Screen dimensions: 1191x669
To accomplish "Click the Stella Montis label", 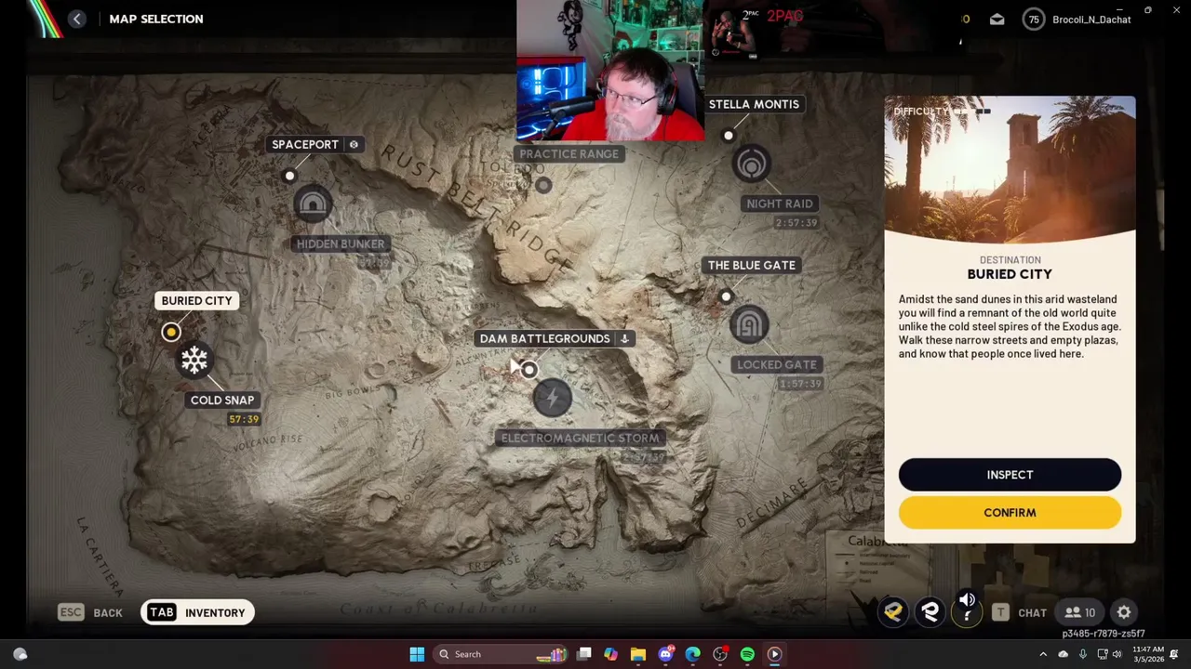I will click(x=754, y=104).
